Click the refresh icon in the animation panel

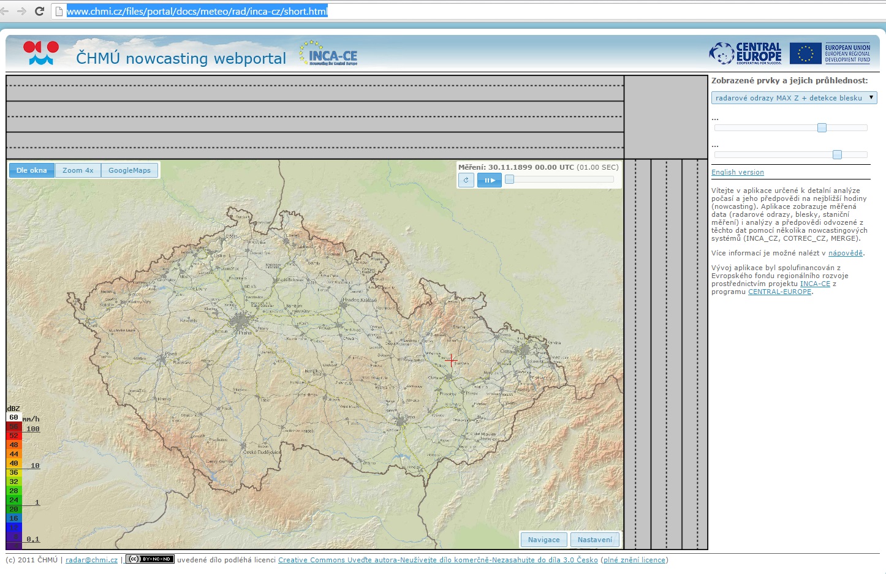coord(466,180)
